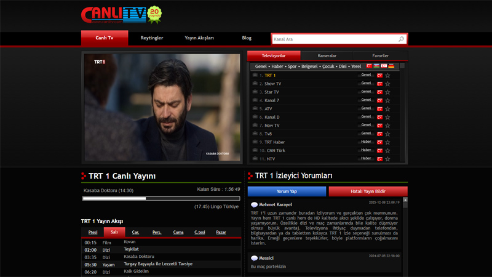Favorite Show TV using its star
The height and width of the screenshot is (277, 492).
(x=387, y=84)
